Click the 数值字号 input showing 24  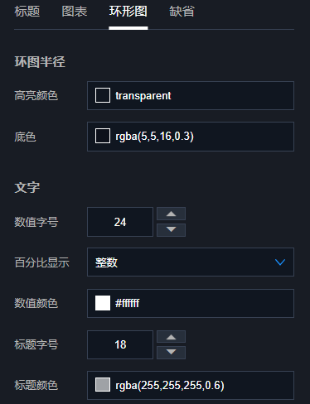point(120,222)
